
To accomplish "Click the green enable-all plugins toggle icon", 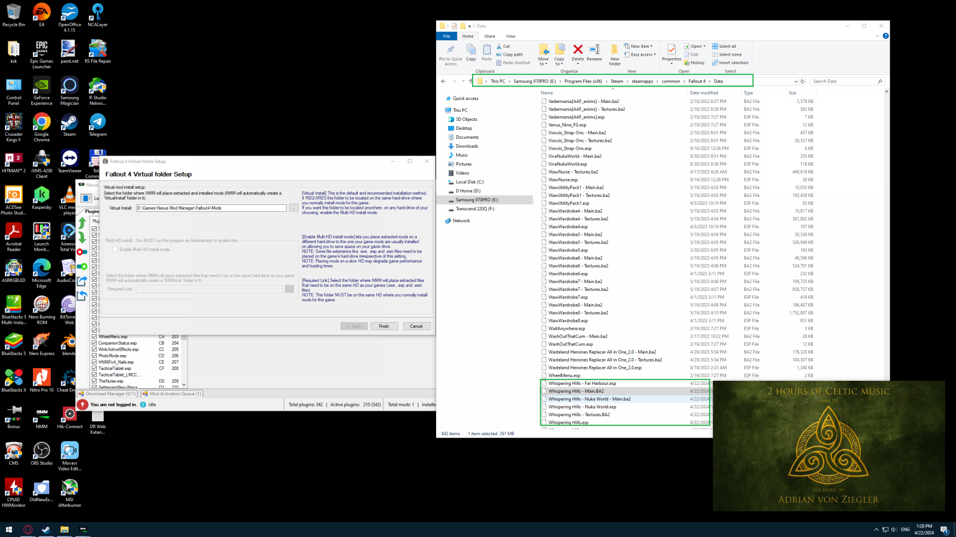I will [82, 267].
